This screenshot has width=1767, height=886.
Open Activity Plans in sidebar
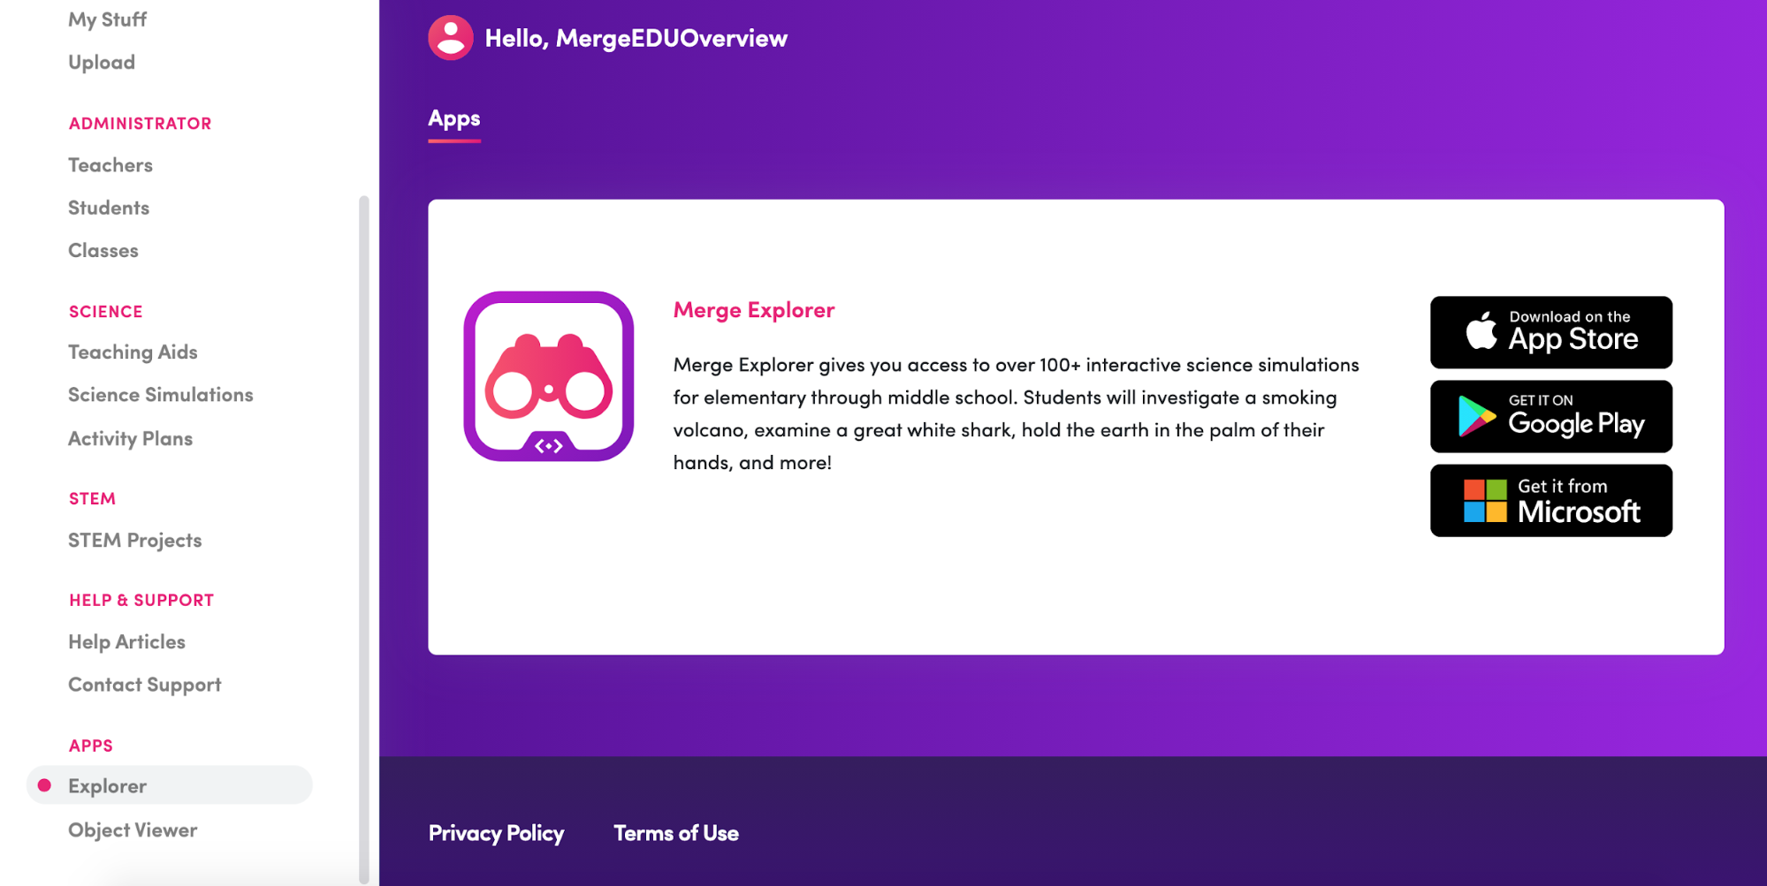[130, 439]
